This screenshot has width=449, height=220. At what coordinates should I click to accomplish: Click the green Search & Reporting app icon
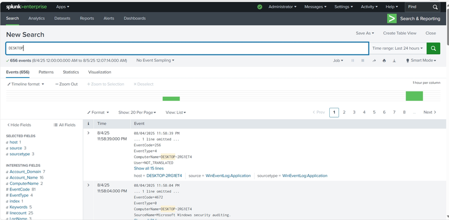392,19
